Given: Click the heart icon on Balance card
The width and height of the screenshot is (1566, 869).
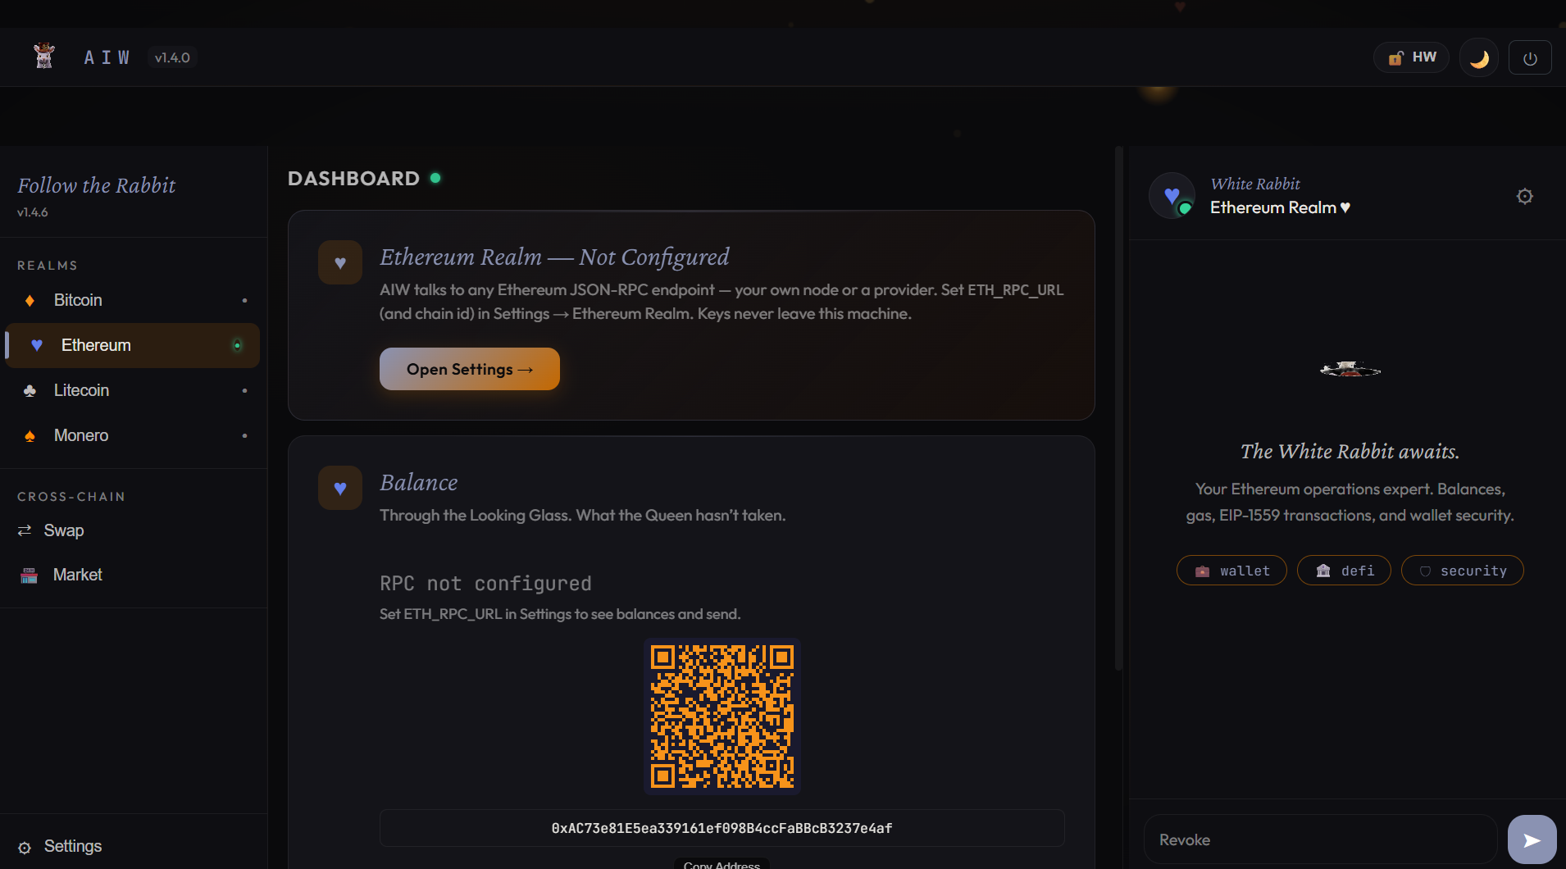Looking at the screenshot, I should [340, 488].
